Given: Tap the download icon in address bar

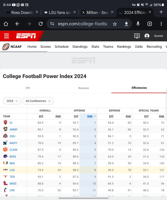Looking at the screenshot, I should (126, 24).
